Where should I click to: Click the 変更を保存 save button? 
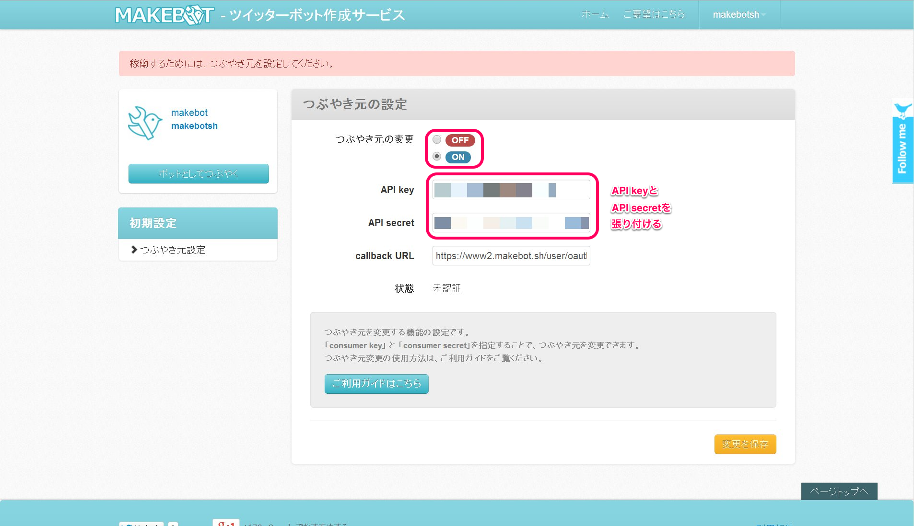click(x=745, y=444)
